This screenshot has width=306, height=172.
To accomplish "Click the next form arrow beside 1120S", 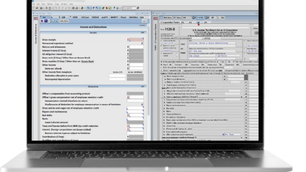I will pyautogui.click(x=206, y=18).
